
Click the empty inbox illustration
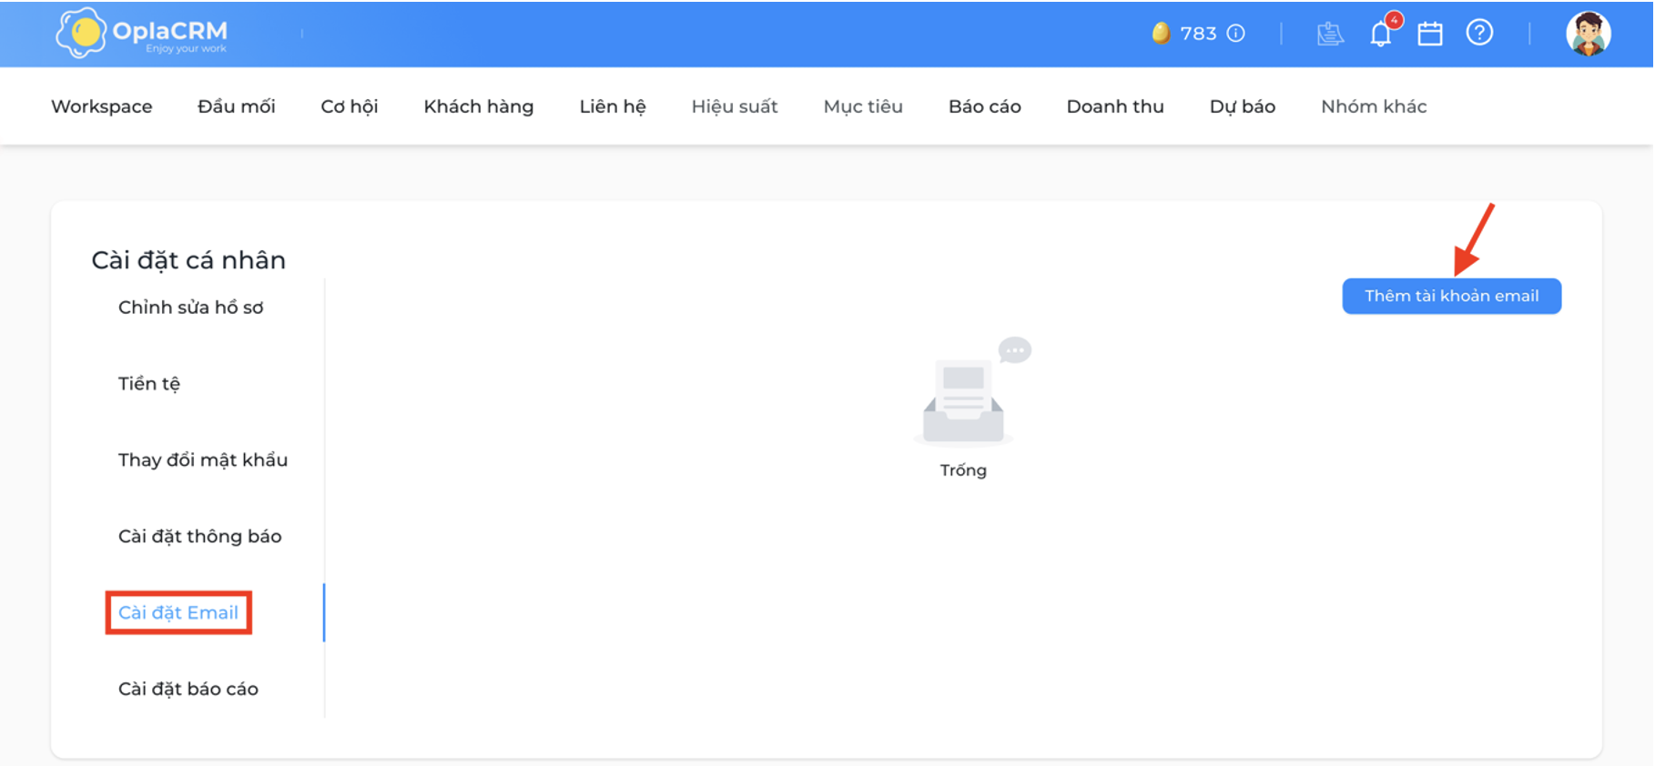coord(970,392)
